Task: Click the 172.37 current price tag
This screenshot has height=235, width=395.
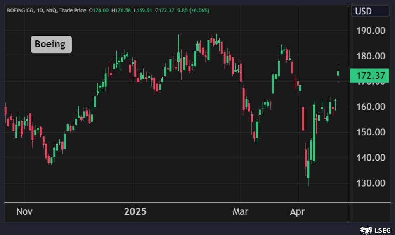Action: [369, 76]
